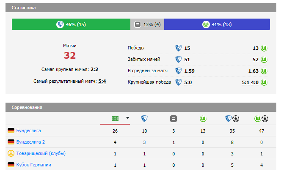Click the Wolfsburg goals column header icon
This screenshot has height=174, width=281.
tap(261, 119)
